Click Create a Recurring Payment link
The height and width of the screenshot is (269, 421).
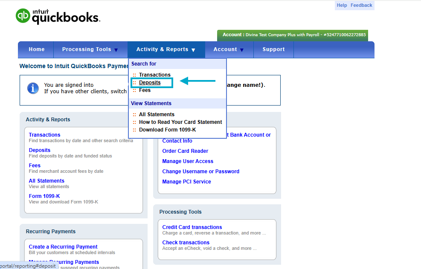pos(63,247)
